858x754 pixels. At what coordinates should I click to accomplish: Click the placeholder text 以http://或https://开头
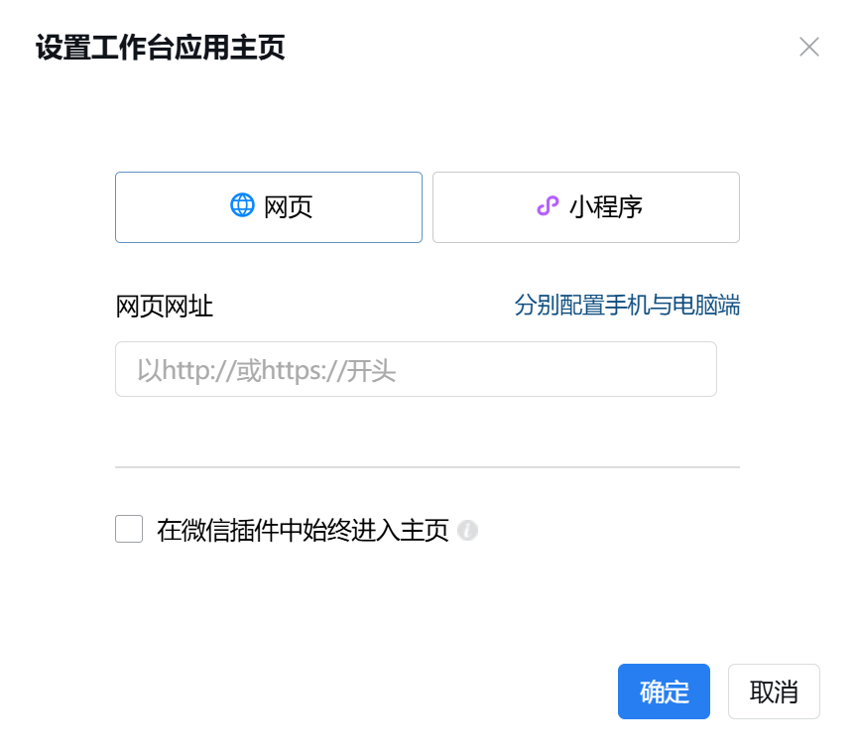tap(266, 371)
